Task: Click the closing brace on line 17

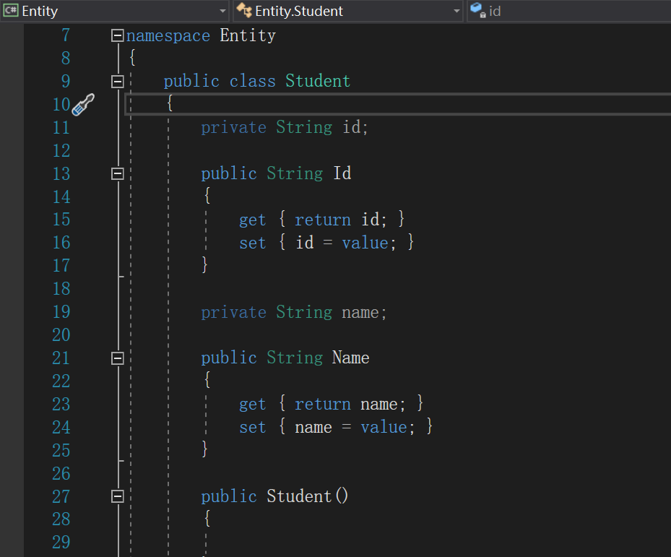Action: tap(205, 265)
